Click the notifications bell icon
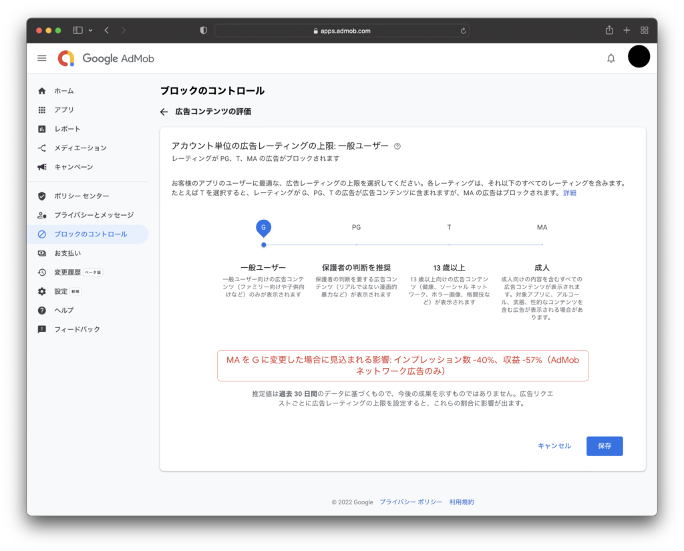Viewport: 684px width, 551px height. point(611,58)
